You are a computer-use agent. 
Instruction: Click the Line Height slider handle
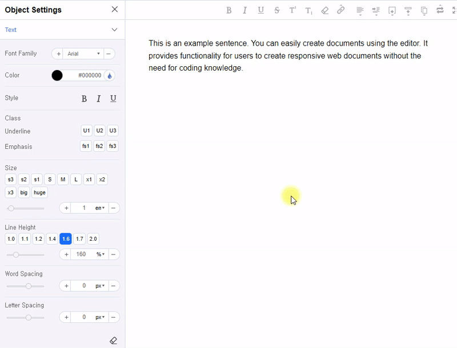(16, 254)
